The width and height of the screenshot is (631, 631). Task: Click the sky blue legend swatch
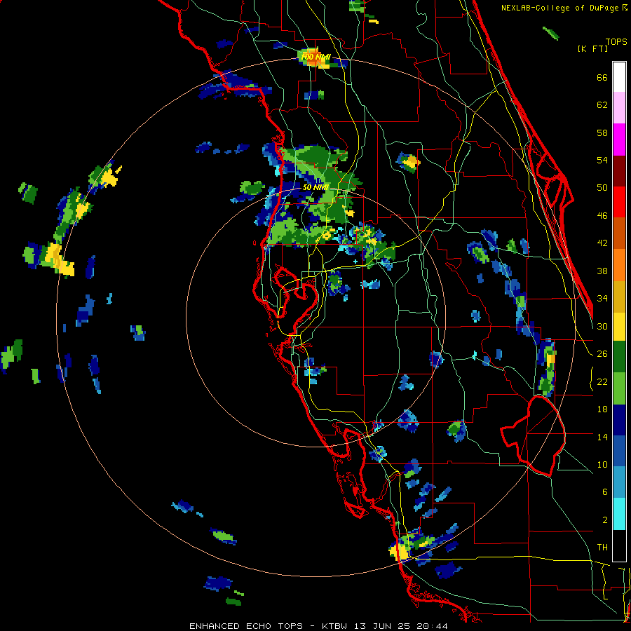click(x=619, y=482)
